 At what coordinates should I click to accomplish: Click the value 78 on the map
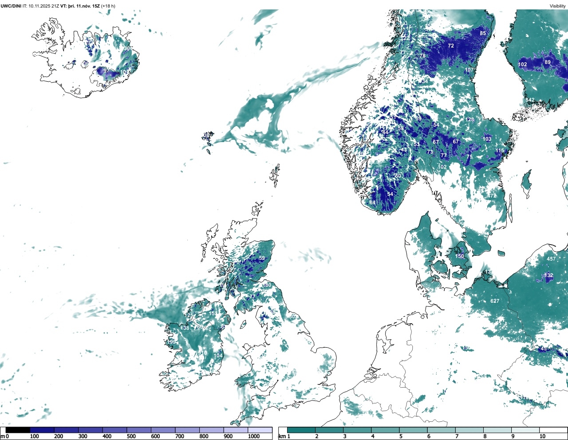pos(422,56)
